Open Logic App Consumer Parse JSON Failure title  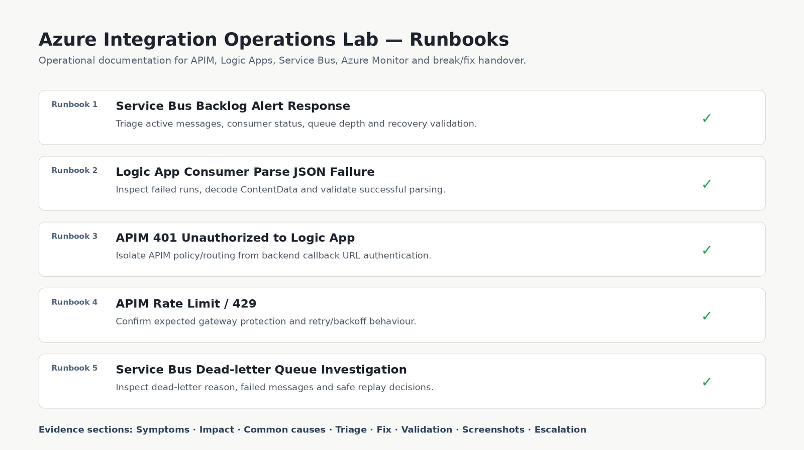click(x=245, y=172)
